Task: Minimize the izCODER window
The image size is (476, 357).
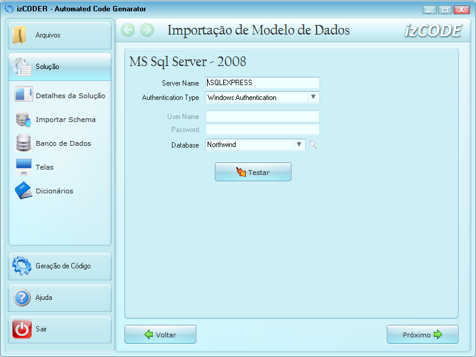Action: point(429,10)
